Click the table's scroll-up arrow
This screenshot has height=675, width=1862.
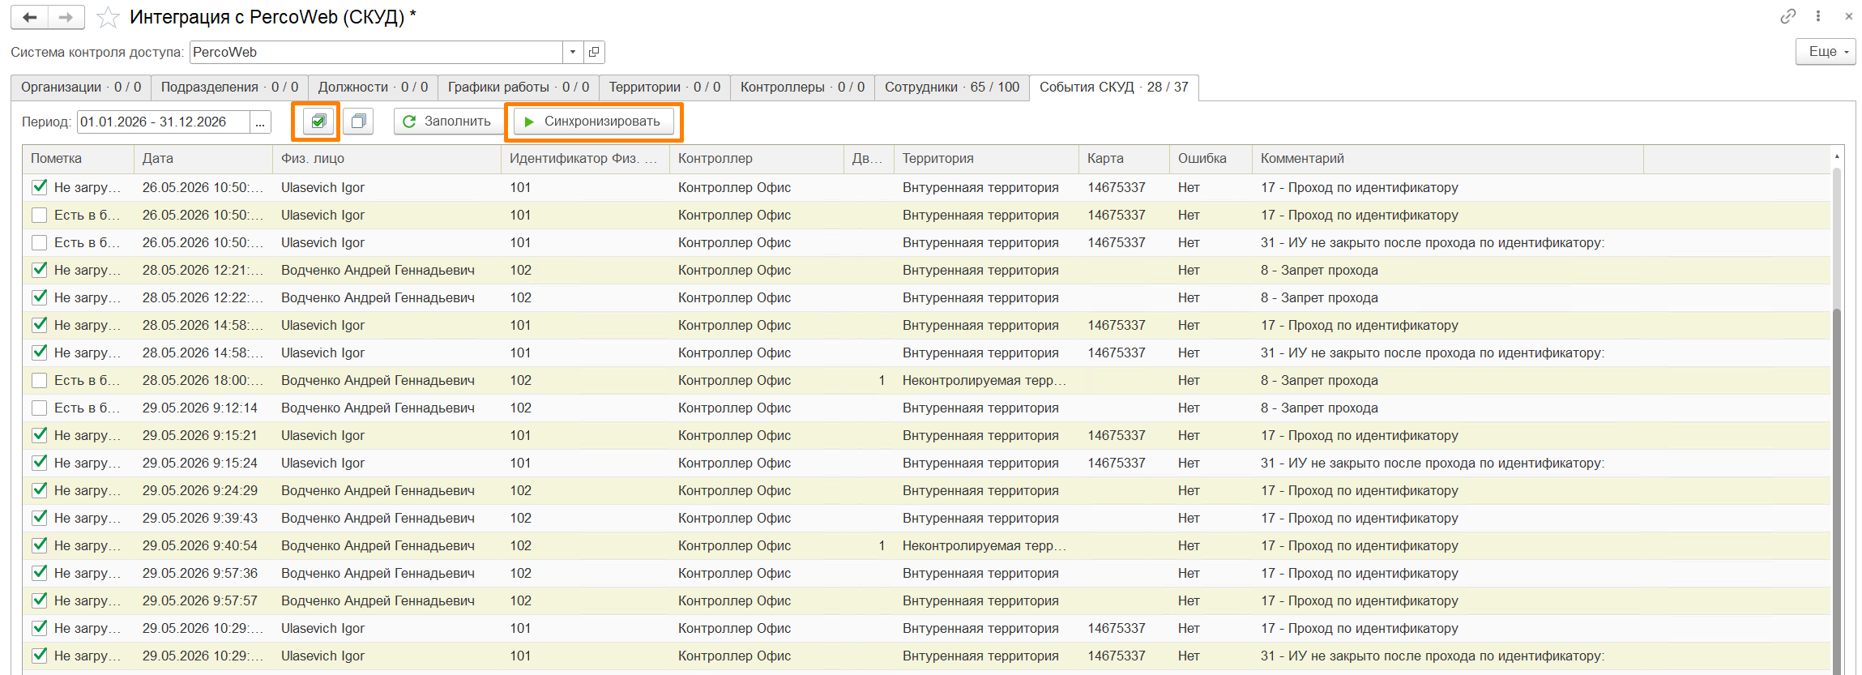coord(1837,156)
